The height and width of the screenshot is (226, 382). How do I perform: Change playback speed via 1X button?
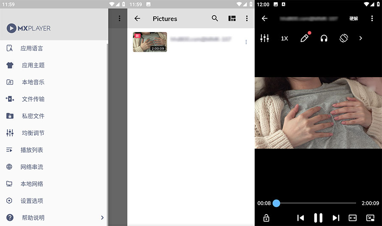tap(284, 38)
